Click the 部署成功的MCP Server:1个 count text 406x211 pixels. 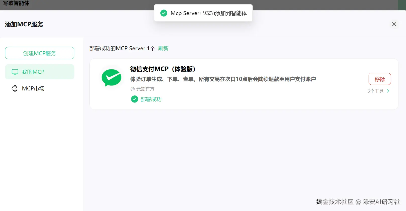[x=122, y=48]
